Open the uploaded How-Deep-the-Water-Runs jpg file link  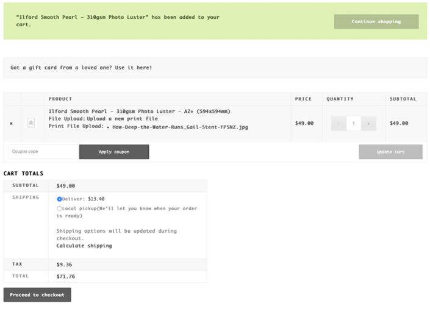pos(179,127)
